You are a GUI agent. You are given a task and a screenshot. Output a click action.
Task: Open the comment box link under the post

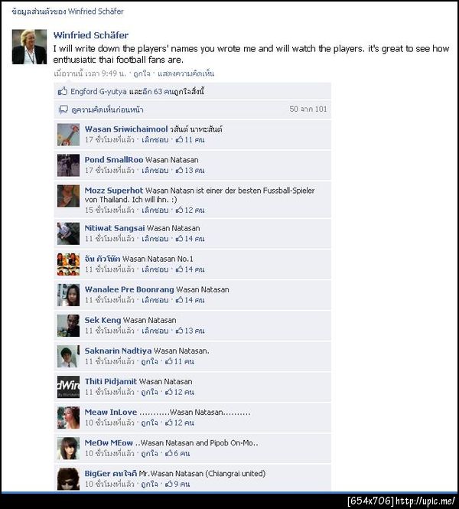click(x=186, y=73)
